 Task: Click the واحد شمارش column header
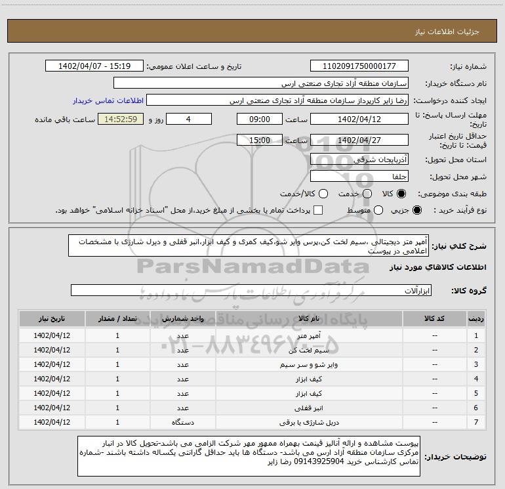[182, 318]
